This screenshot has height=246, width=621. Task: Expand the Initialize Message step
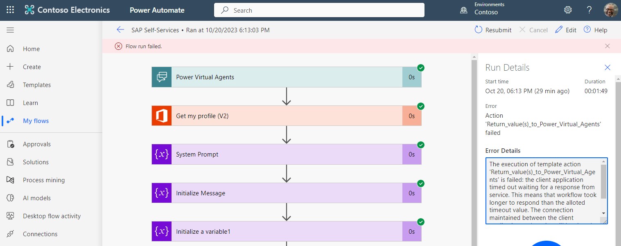tap(287, 193)
